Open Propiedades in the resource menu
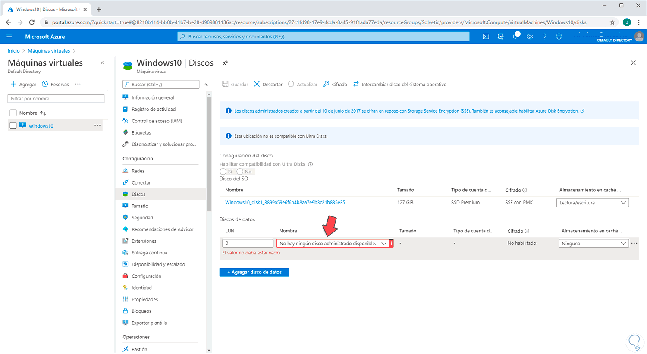647x354 pixels. (x=144, y=299)
